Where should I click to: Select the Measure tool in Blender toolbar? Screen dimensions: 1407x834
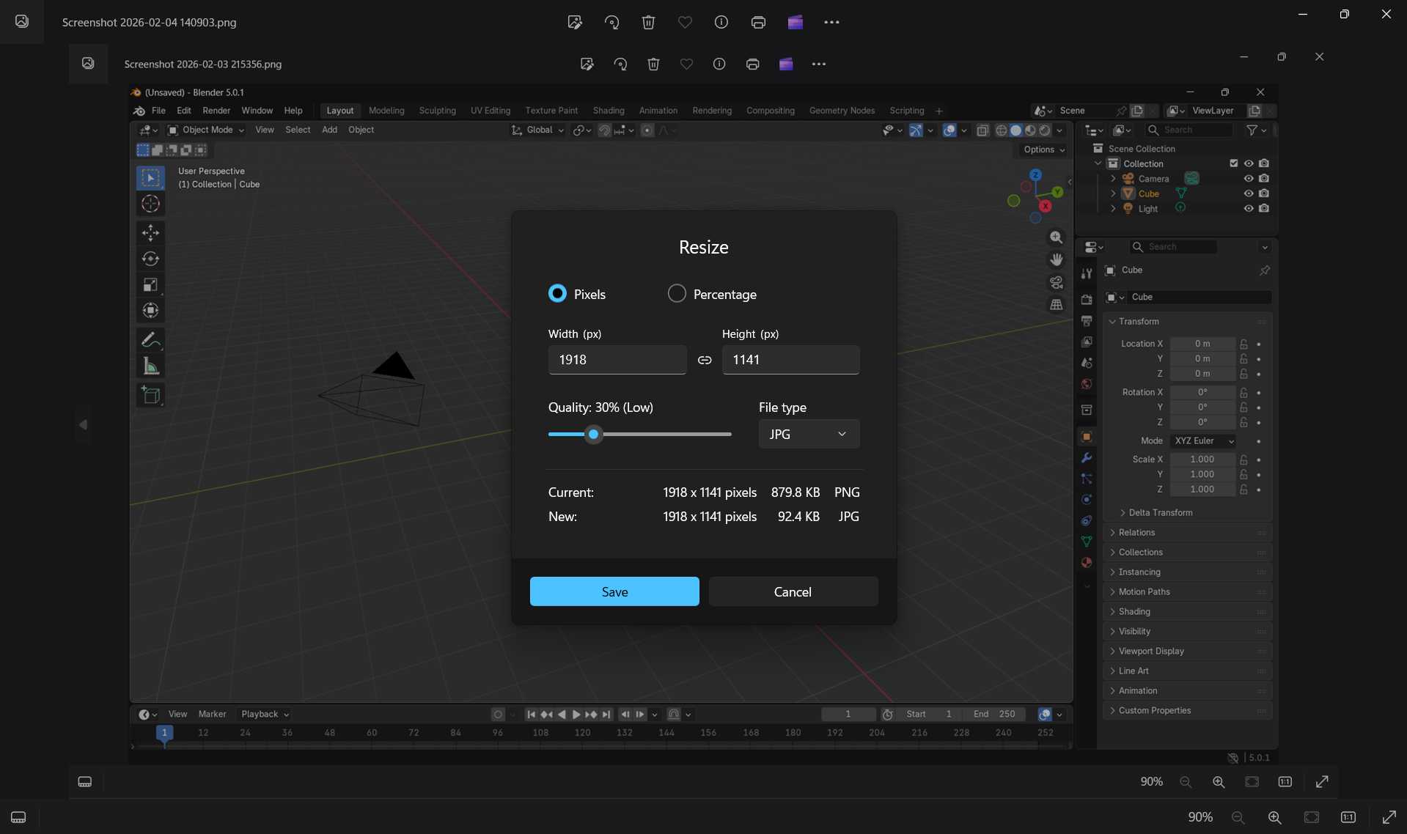point(150,366)
